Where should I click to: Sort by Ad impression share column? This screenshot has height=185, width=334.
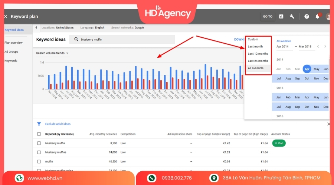(180, 134)
